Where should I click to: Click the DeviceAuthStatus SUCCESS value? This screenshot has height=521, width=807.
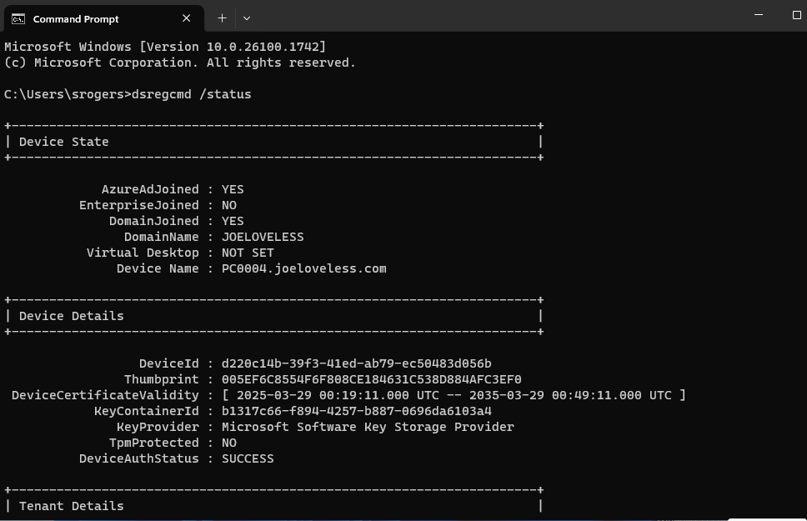[248, 458]
